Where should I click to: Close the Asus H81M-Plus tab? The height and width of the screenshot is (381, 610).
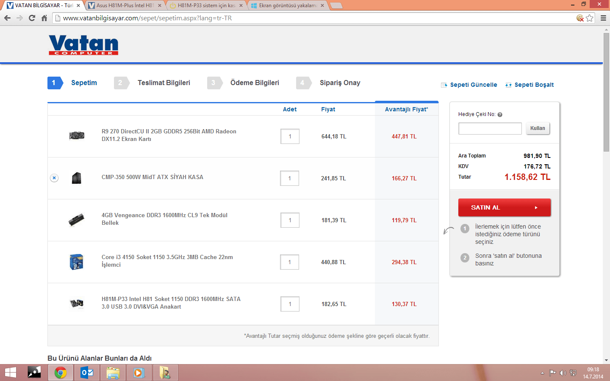tap(160, 6)
